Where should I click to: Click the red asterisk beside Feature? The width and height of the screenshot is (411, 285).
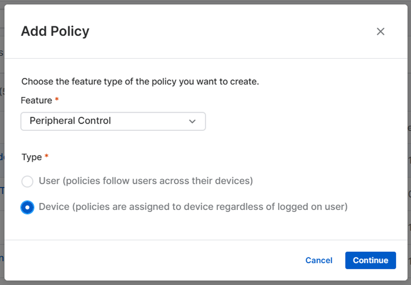tap(57, 100)
